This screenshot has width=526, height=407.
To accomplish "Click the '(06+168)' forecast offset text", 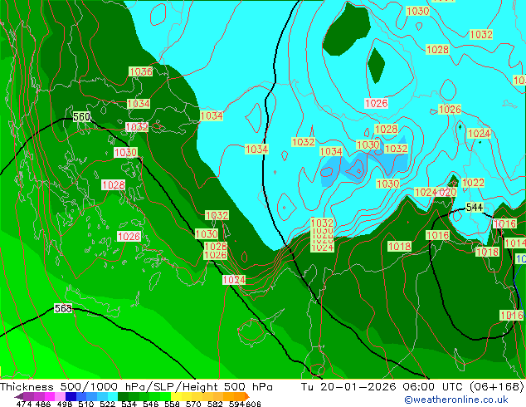I will pos(497,386).
